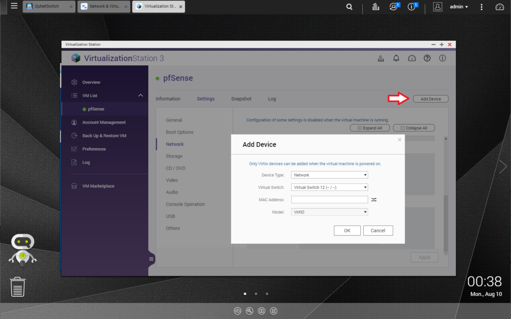Open the Model dropdown
The image size is (511, 319).
[329, 212]
